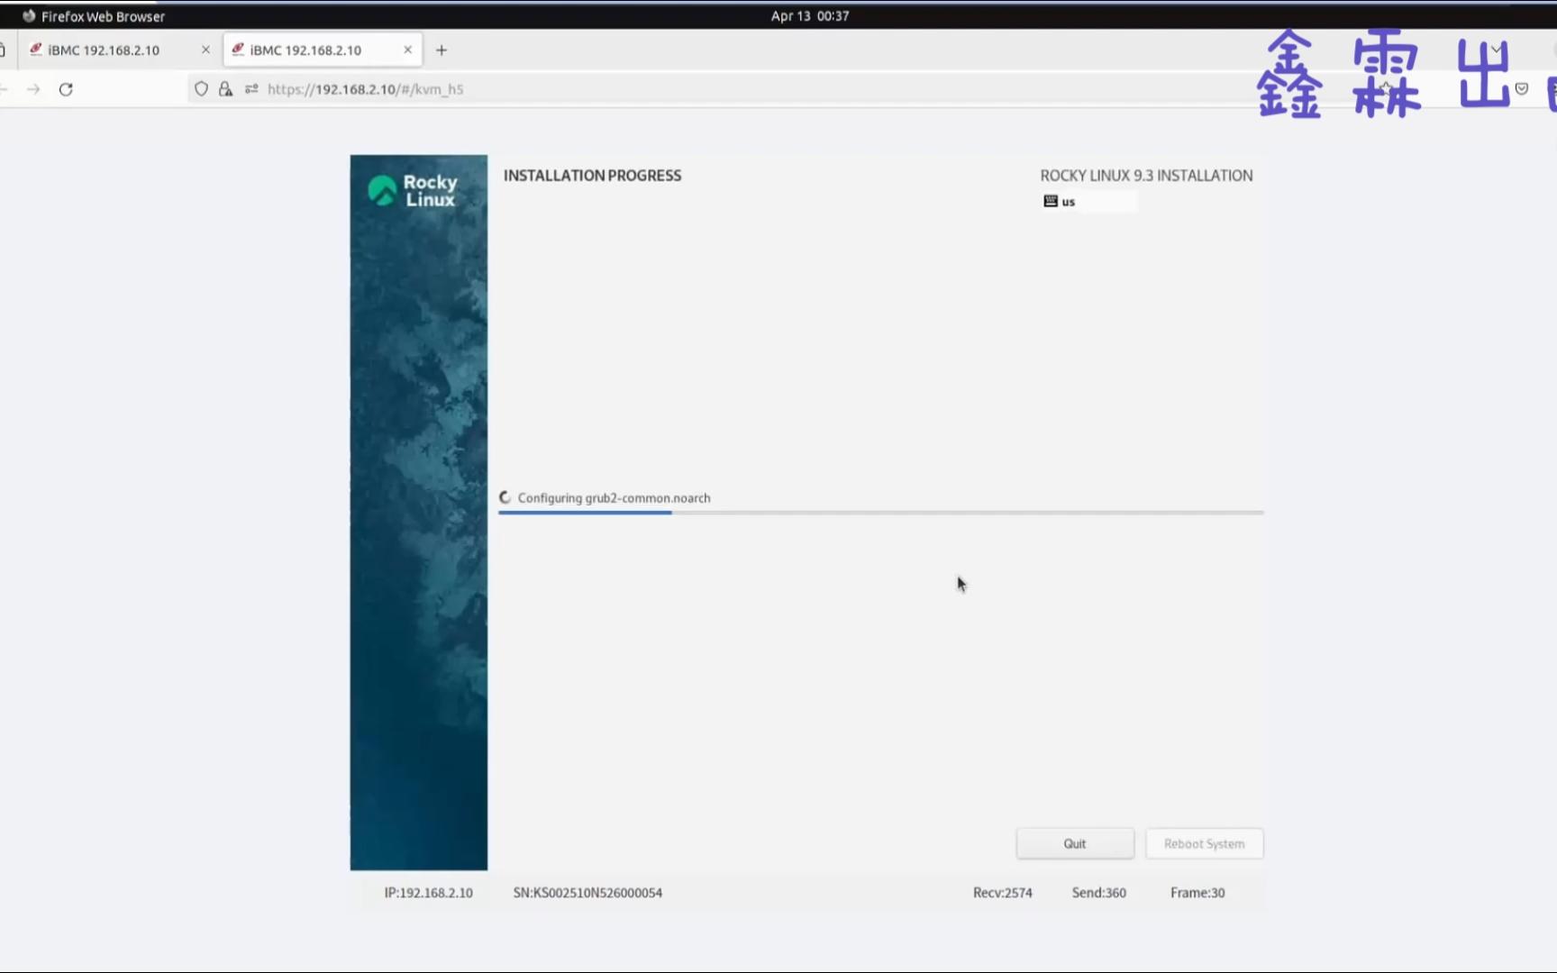This screenshot has height=973, width=1557.
Task: Click the Reboot System button
Action: click(1204, 843)
